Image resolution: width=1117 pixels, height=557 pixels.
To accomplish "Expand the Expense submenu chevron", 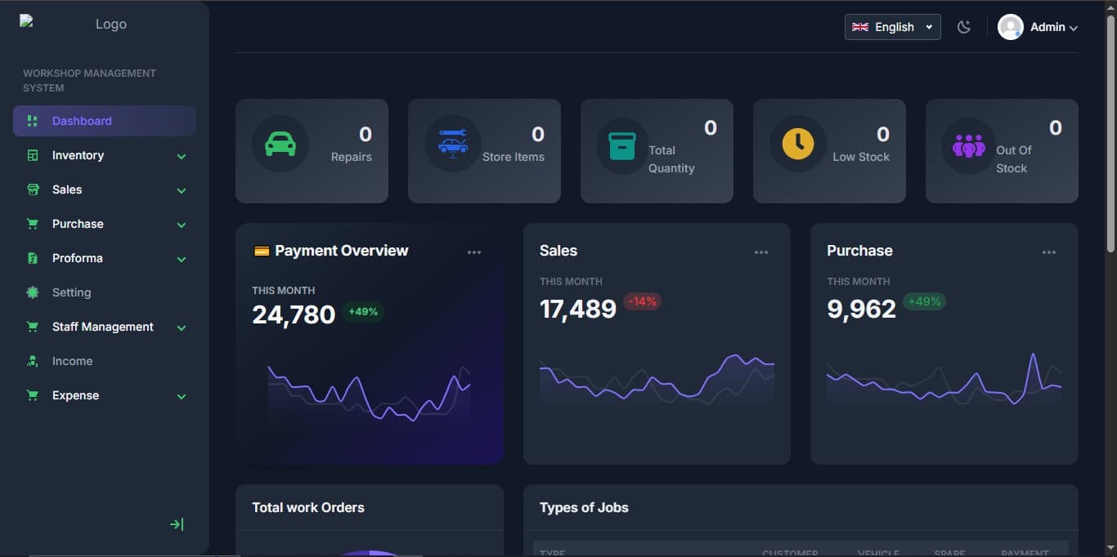I will 182,396.
